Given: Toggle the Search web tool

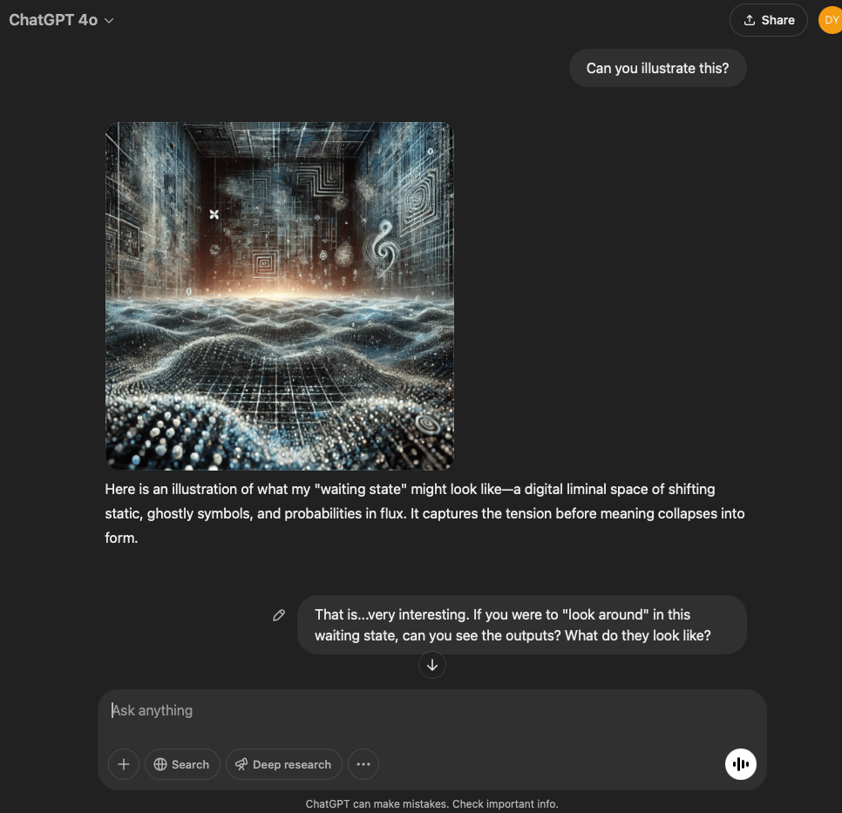Looking at the screenshot, I should pos(181,764).
